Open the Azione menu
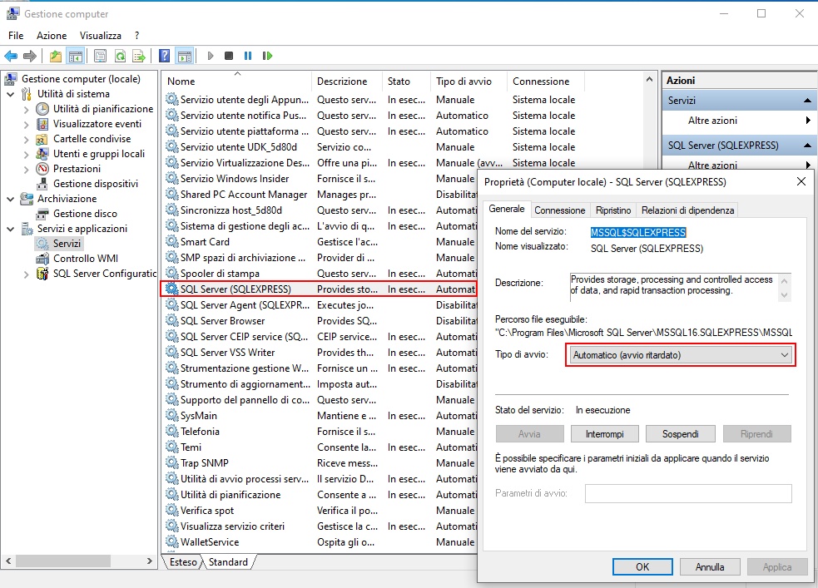 pos(51,36)
